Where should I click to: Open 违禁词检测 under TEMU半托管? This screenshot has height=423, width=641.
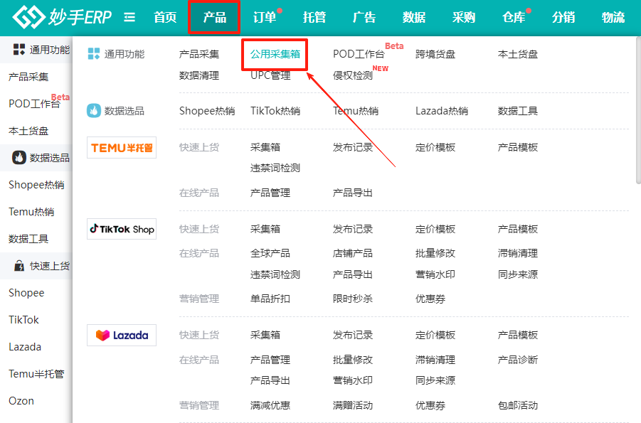click(x=275, y=168)
